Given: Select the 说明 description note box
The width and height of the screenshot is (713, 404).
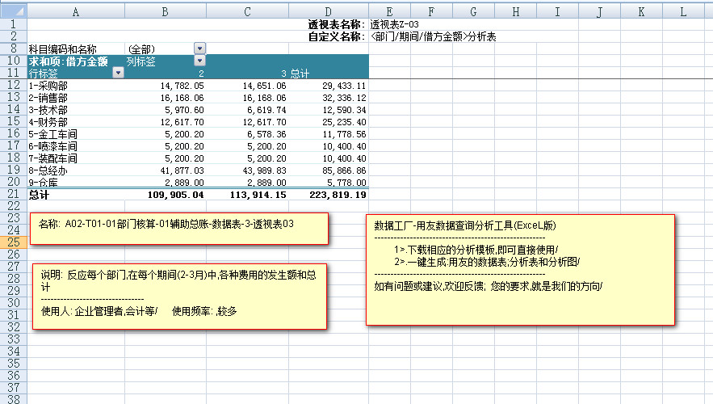Looking at the screenshot, I should [179, 296].
